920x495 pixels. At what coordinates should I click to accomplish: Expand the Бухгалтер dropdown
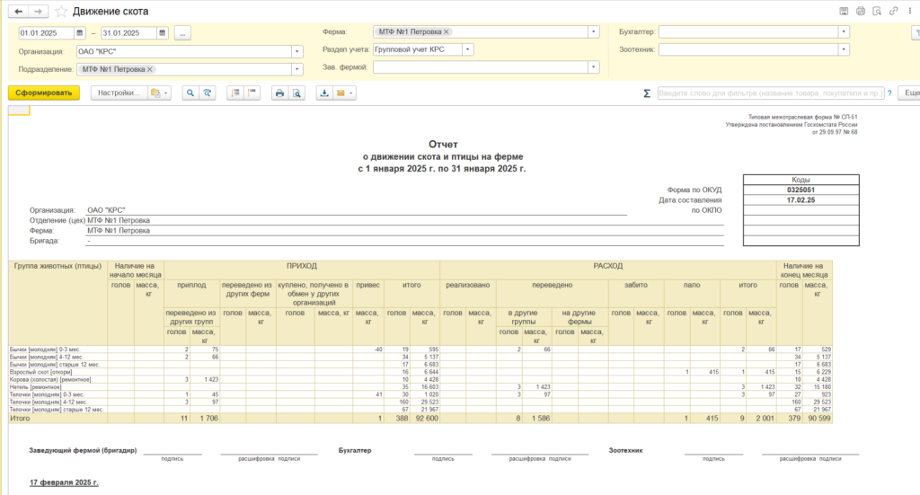[x=844, y=31]
